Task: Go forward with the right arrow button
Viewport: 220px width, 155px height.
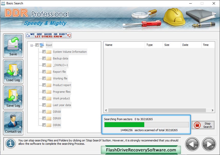Action: (209, 144)
